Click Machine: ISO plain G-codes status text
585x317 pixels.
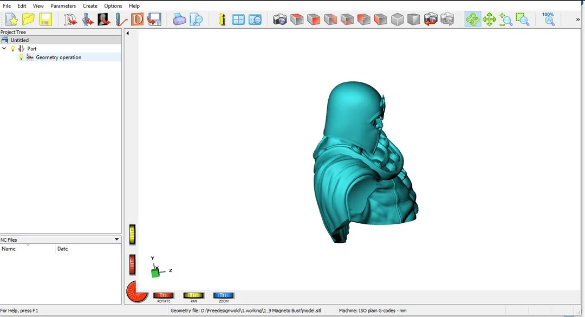coord(372,310)
